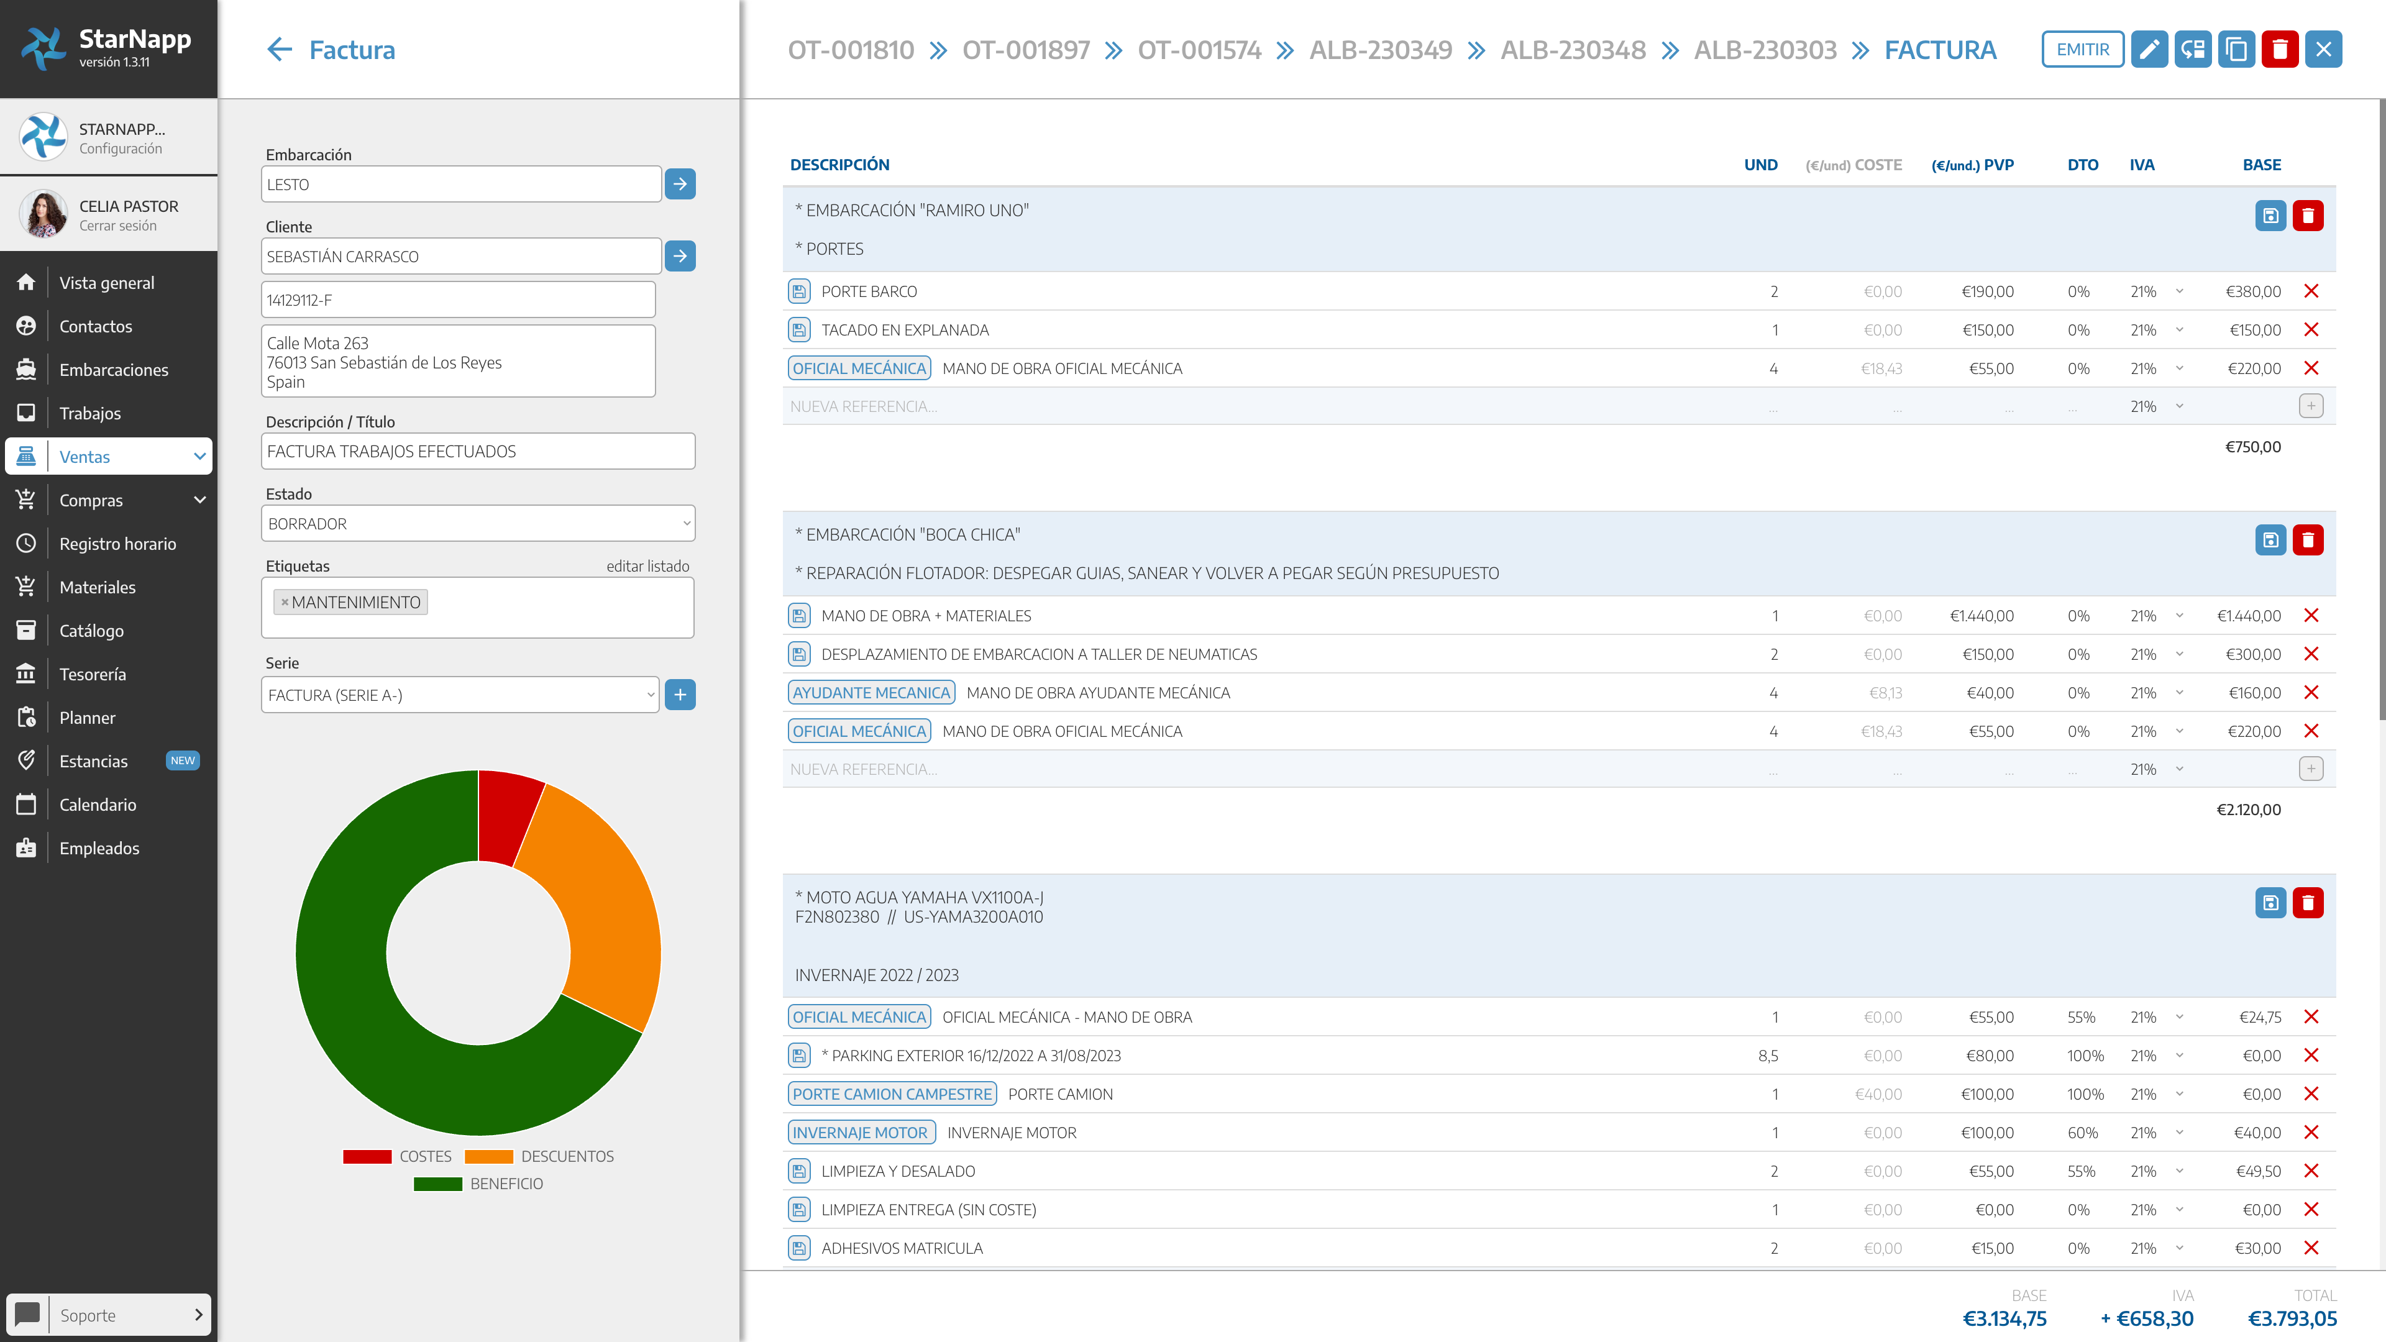Add new series with plus button
The width and height of the screenshot is (2386, 1342).
[680, 695]
